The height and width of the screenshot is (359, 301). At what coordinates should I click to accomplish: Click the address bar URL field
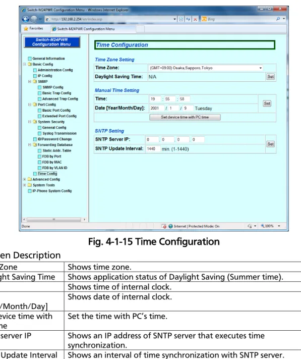tap(108, 19)
